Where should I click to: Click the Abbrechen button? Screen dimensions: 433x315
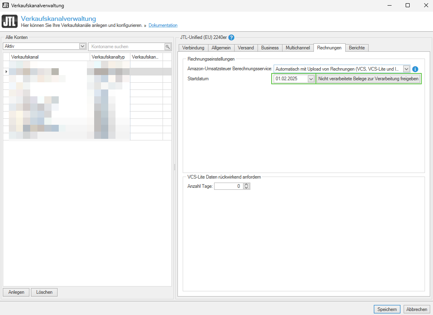pyautogui.click(x=417, y=309)
